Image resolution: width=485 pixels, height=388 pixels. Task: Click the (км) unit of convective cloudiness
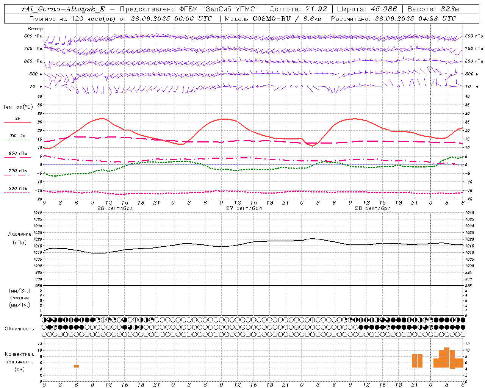coord(20,369)
